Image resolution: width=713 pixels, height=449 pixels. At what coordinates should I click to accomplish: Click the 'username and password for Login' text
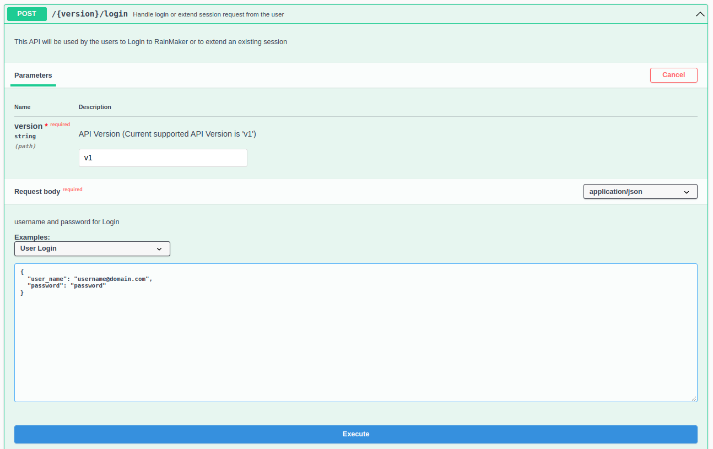coord(67,222)
